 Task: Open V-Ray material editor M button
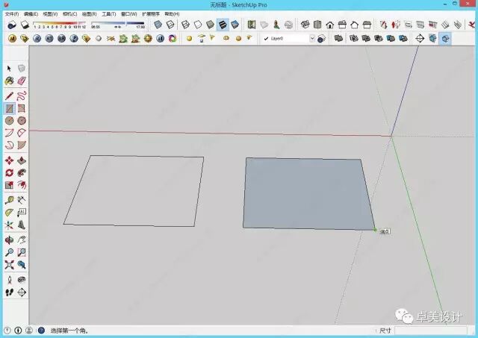pos(12,38)
